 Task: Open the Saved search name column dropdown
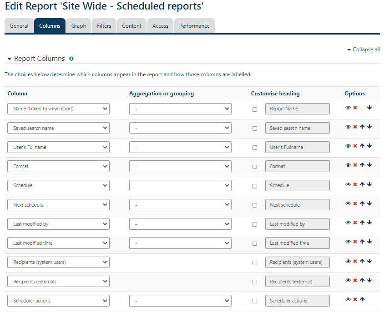(58, 128)
